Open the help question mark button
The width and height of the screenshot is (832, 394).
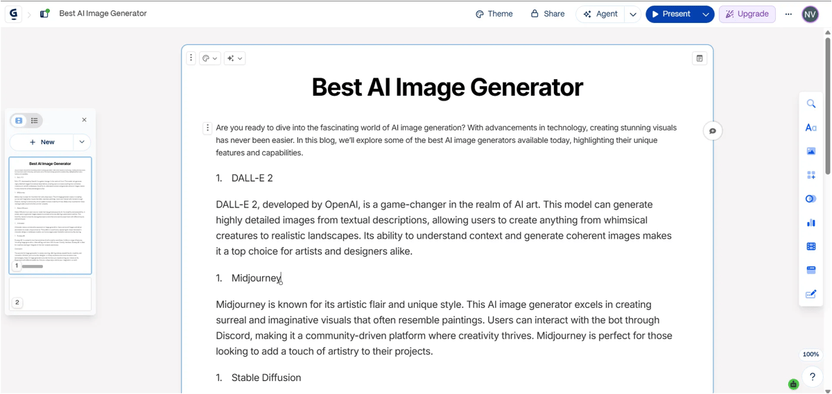812,377
